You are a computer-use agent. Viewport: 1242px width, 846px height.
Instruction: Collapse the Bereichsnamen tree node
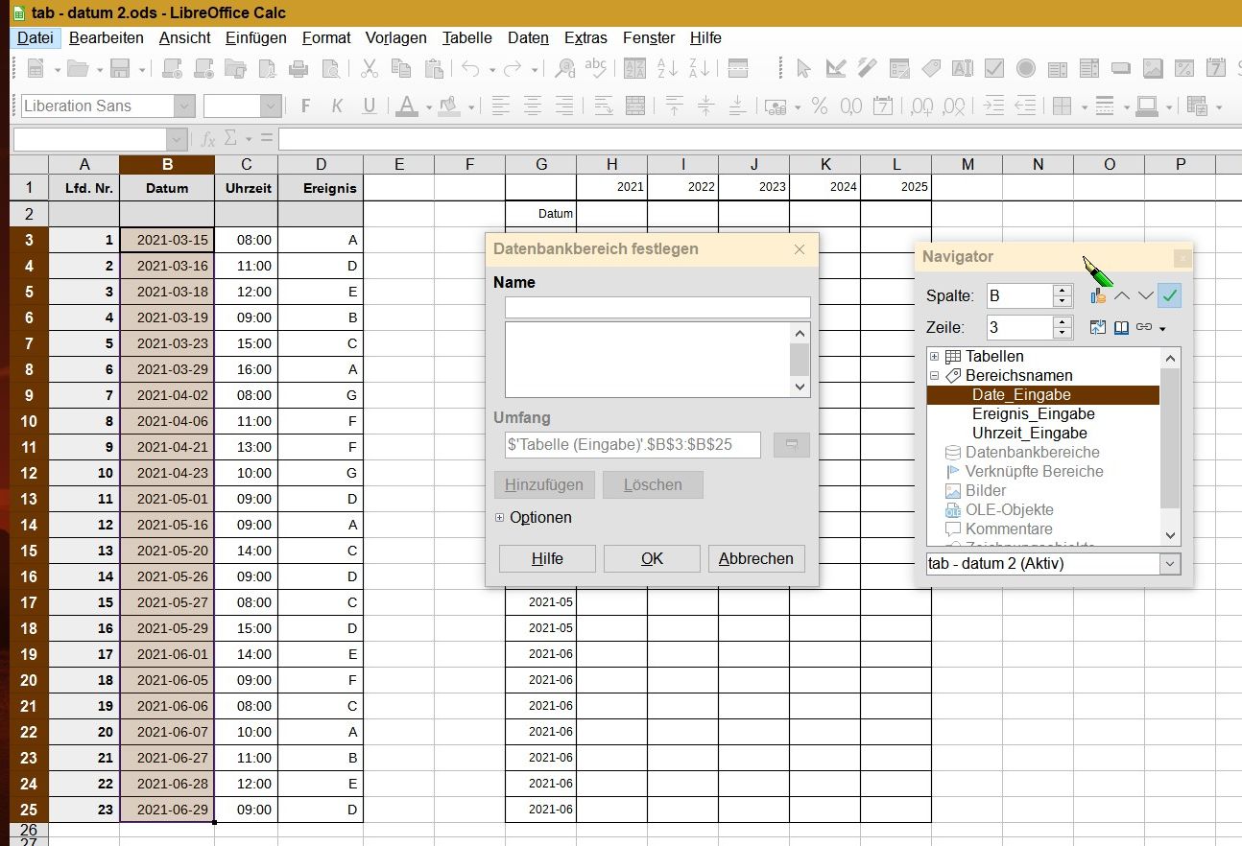(934, 376)
